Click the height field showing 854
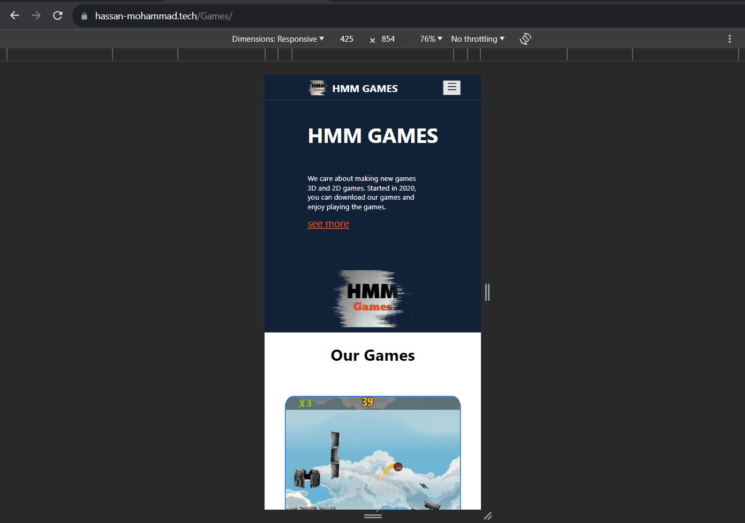This screenshot has width=745, height=523. (388, 39)
